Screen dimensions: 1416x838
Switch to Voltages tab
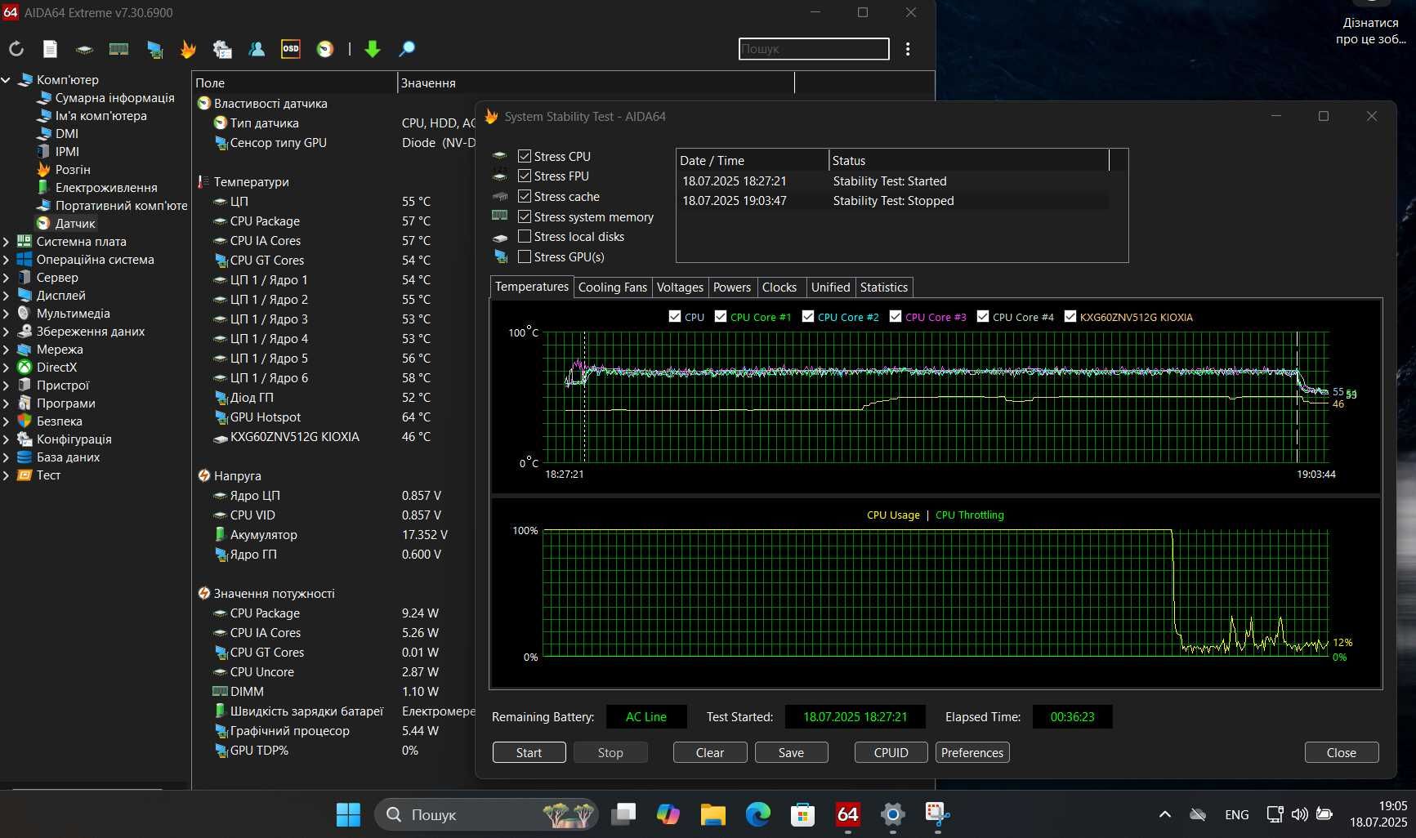[x=680, y=287]
